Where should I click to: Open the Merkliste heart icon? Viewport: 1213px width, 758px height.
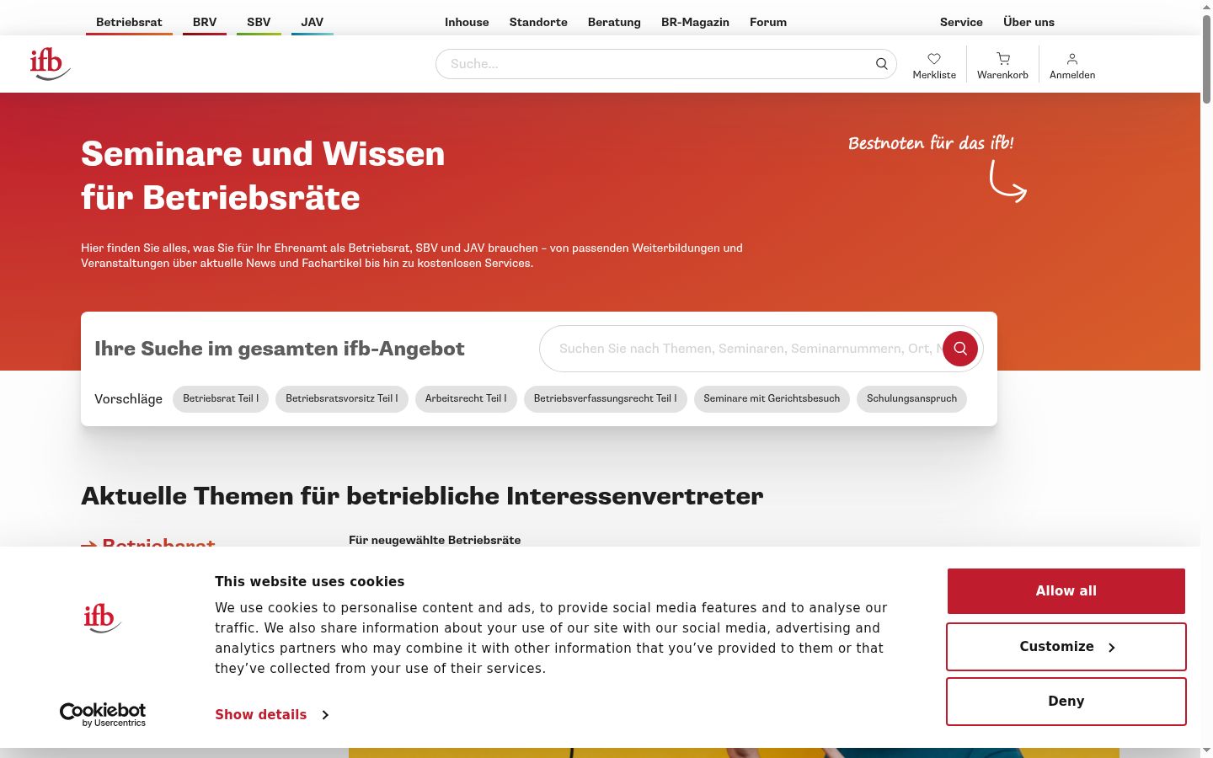pyautogui.click(x=934, y=59)
